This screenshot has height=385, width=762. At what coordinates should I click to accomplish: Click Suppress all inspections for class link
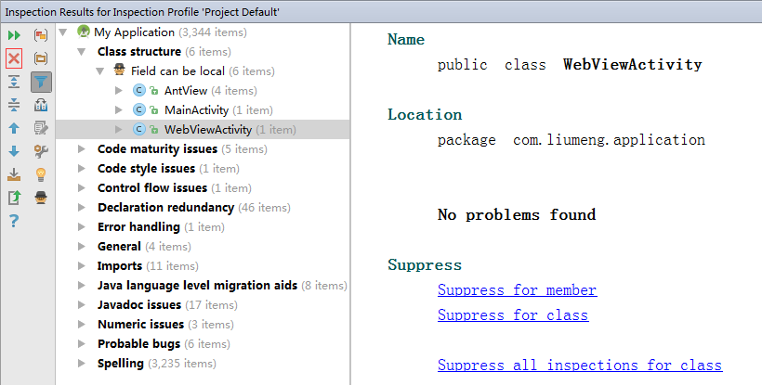click(579, 366)
